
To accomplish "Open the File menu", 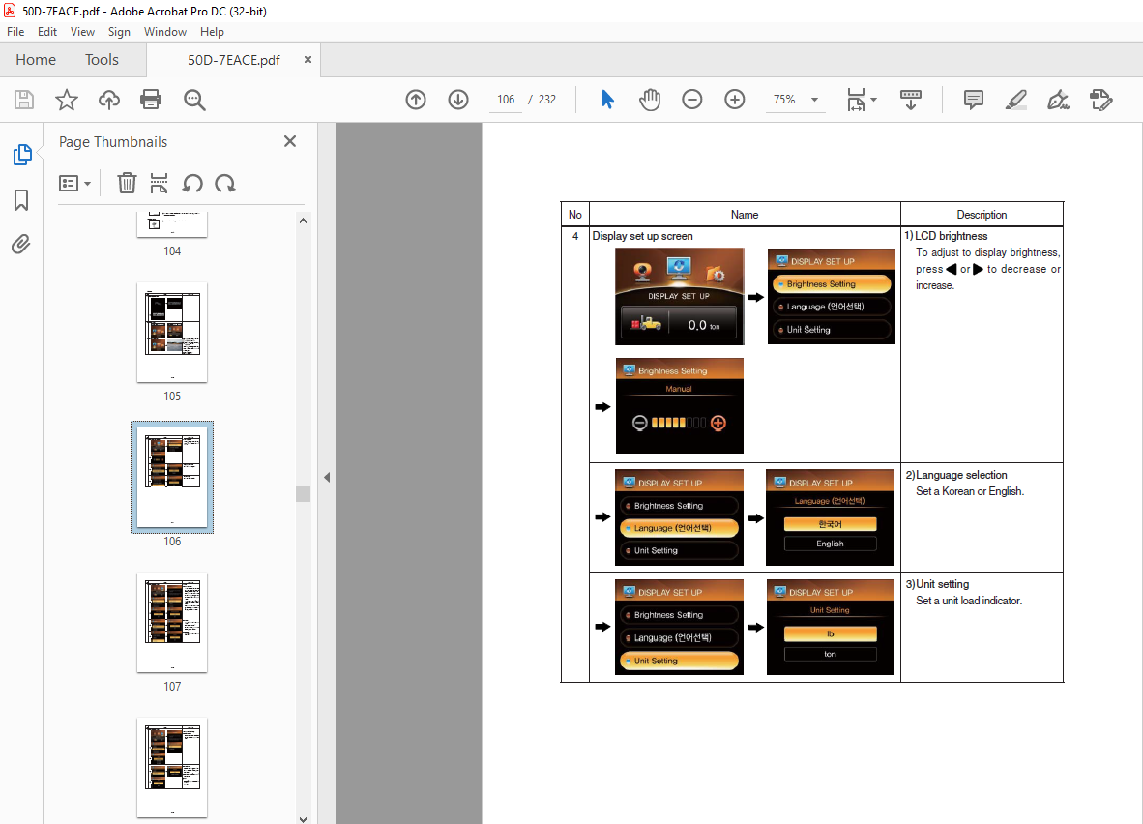I will (15, 31).
